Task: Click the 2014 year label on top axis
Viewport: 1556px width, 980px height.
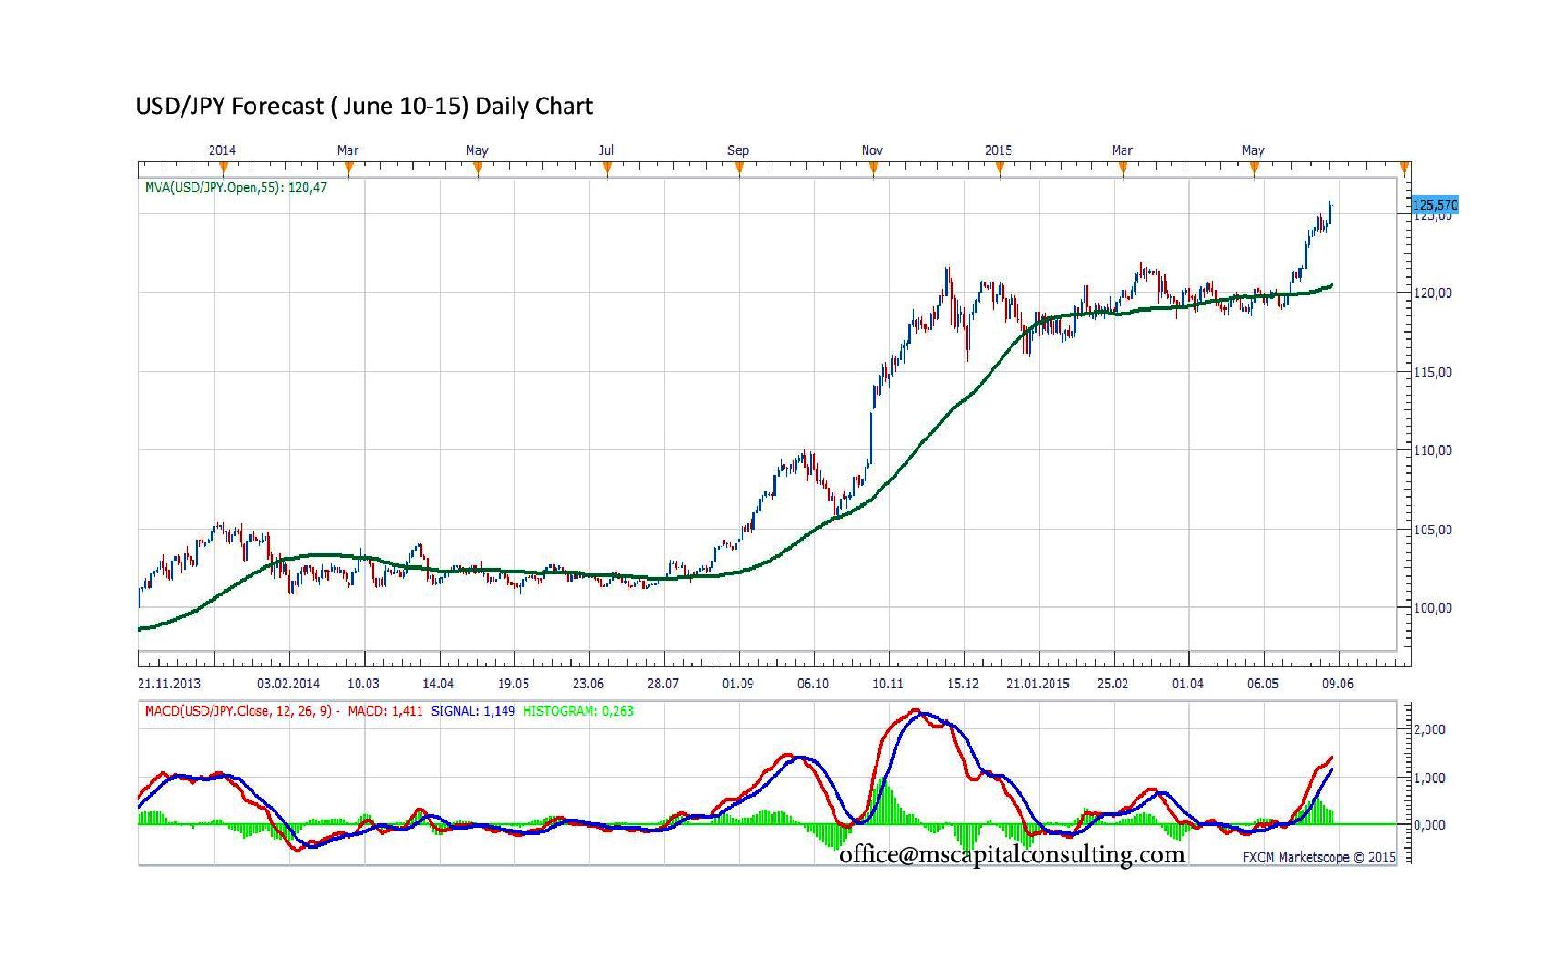Action: tap(223, 150)
